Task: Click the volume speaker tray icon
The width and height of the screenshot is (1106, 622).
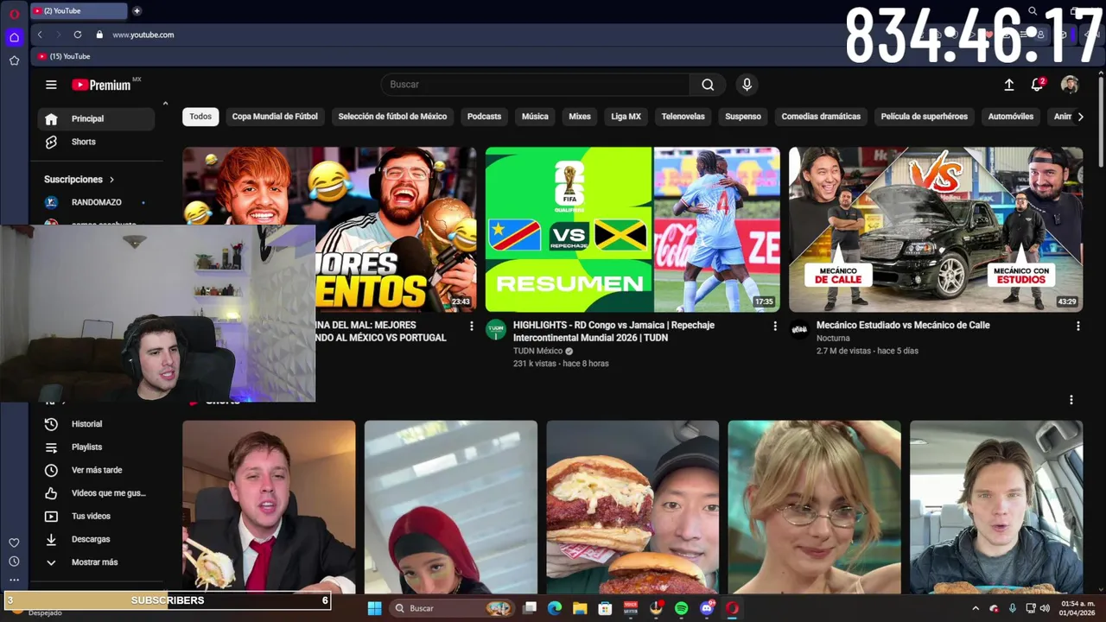Action: 1046,608
